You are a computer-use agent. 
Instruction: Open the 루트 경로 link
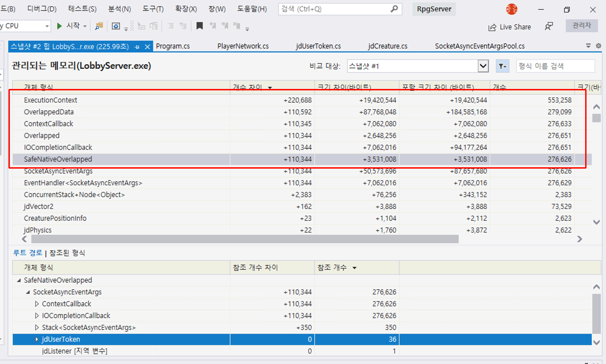click(x=28, y=253)
